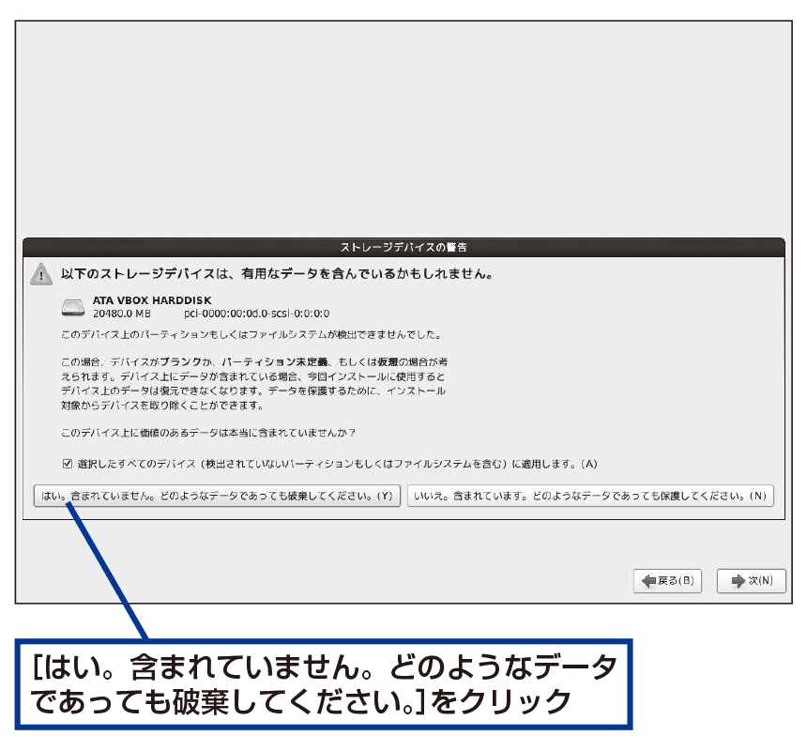
Task: Click the ストレージデバイスの警告 dialog title bar
Action: [404, 247]
